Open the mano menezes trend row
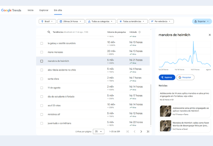The height and width of the screenshot is (146, 213). tap(93, 52)
